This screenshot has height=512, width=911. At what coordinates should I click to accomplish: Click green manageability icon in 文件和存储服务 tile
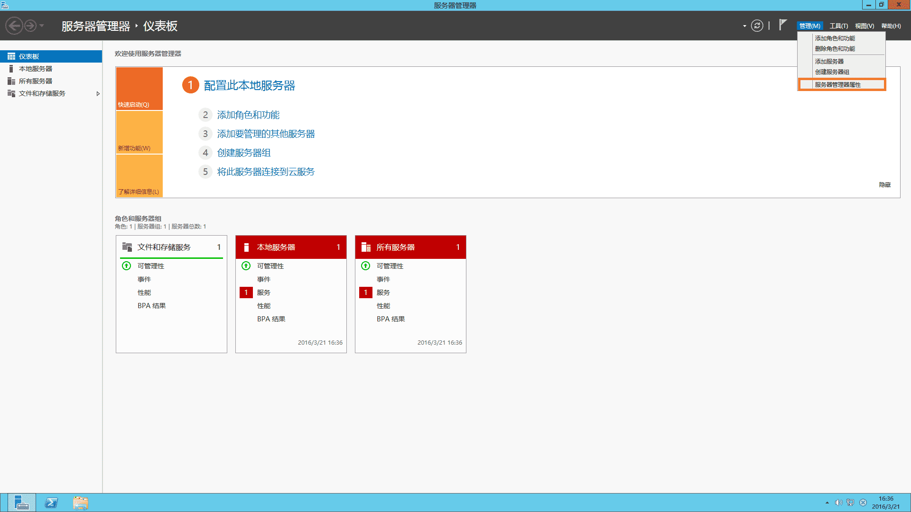126,266
